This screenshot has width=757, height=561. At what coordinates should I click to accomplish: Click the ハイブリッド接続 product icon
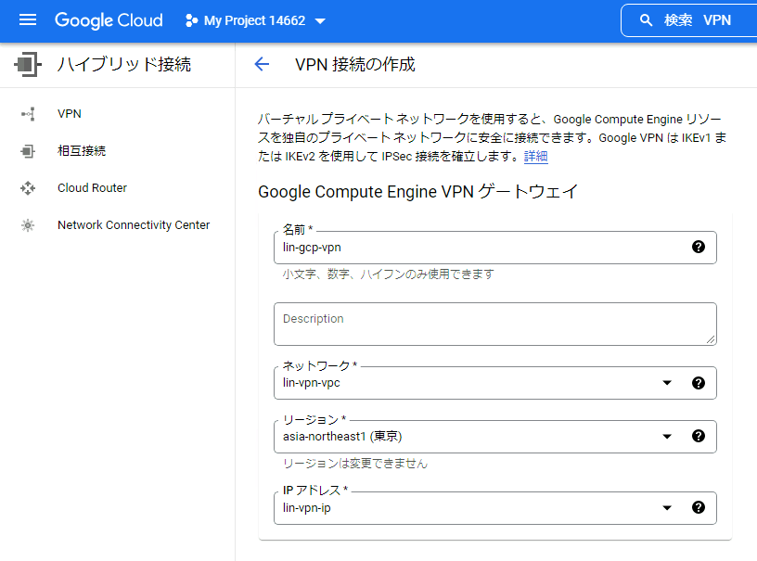[x=28, y=64]
